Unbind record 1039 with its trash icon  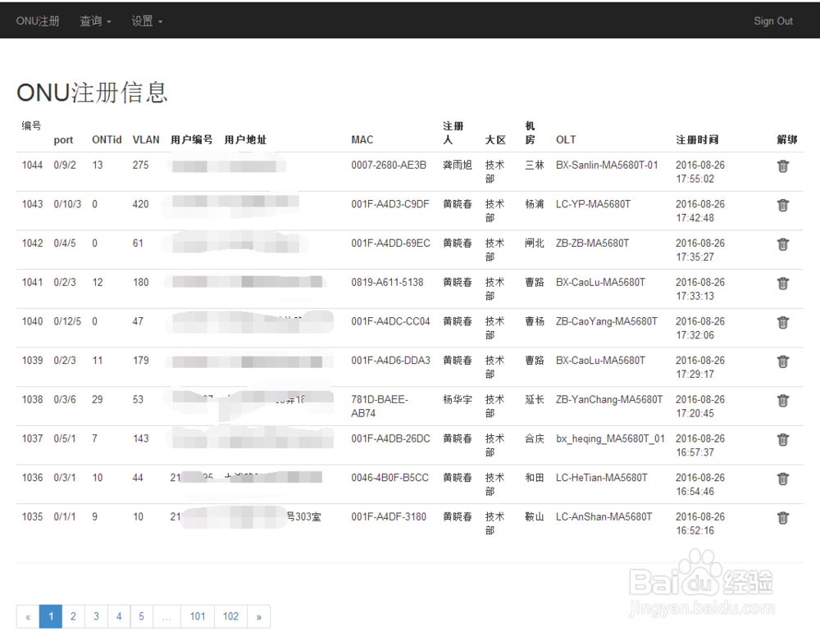[x=783, y=361]
